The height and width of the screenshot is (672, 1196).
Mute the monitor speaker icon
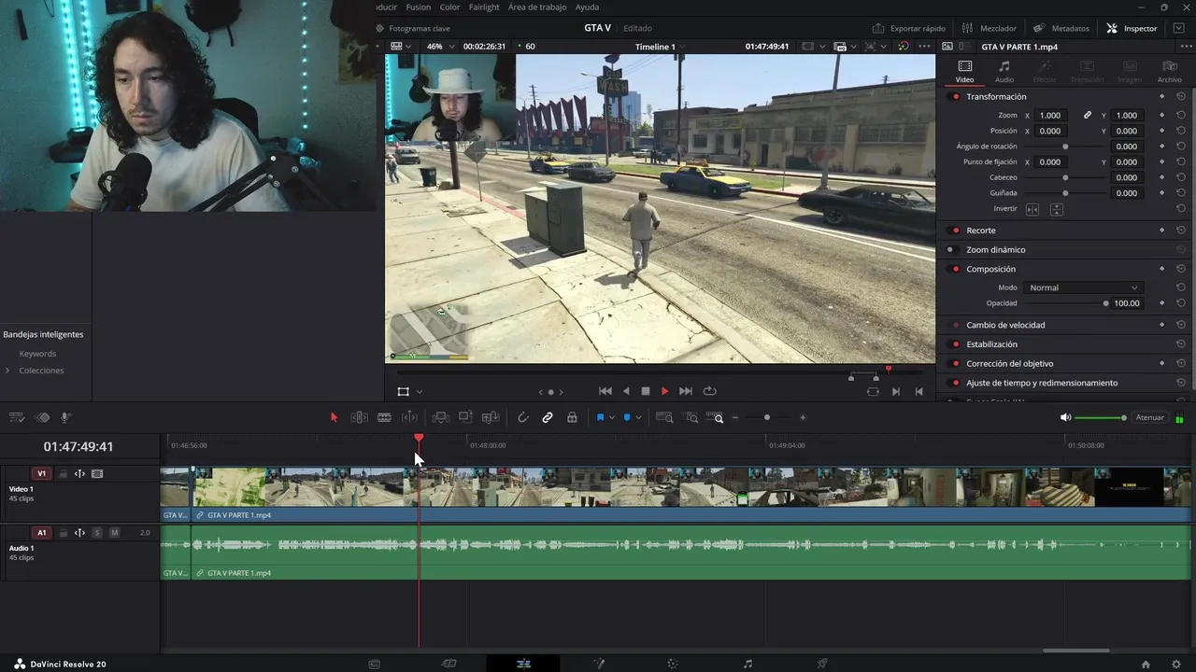[1065, 417]
